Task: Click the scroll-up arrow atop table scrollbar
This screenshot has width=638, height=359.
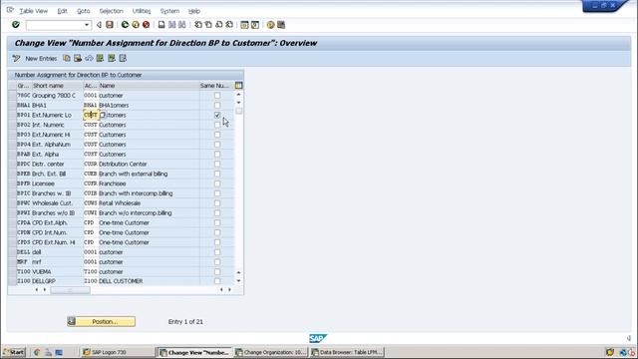Action: pos(239,95)
